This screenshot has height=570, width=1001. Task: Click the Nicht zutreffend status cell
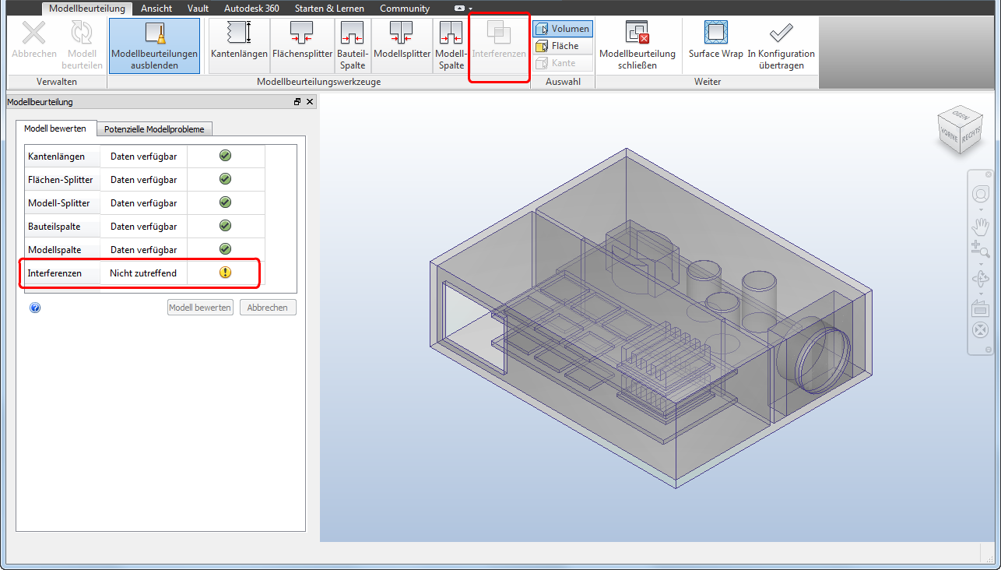(x=143, y=273)
